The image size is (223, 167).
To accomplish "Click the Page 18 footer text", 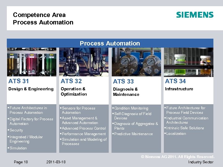I will [21, 162].
